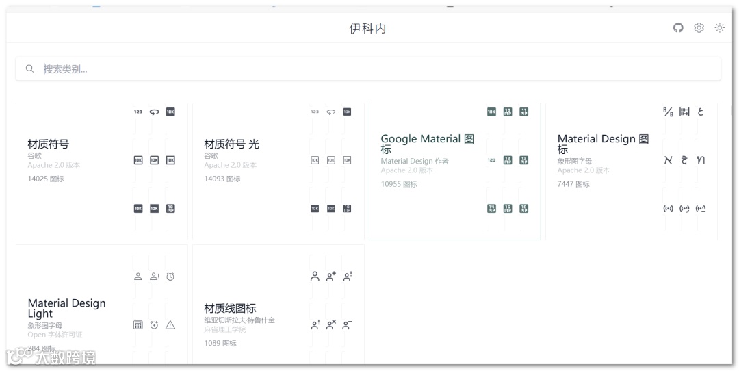Click the Open 字体许可证 license text
739x371 pixels.
(x=55, y=335)
